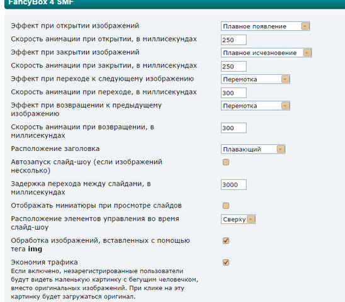This screenshot has width=345, height=302.
Task: Click the 'Скорость анимации при возвращении' input field
Action: point(234,128)
